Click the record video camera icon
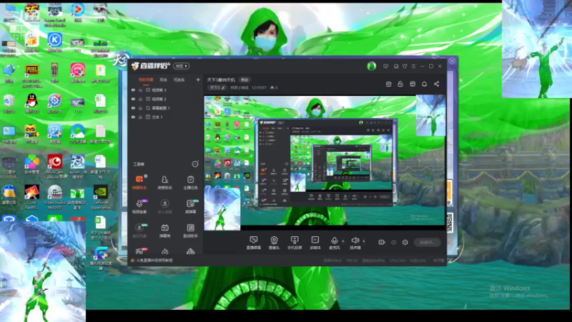 click(382, 243)
